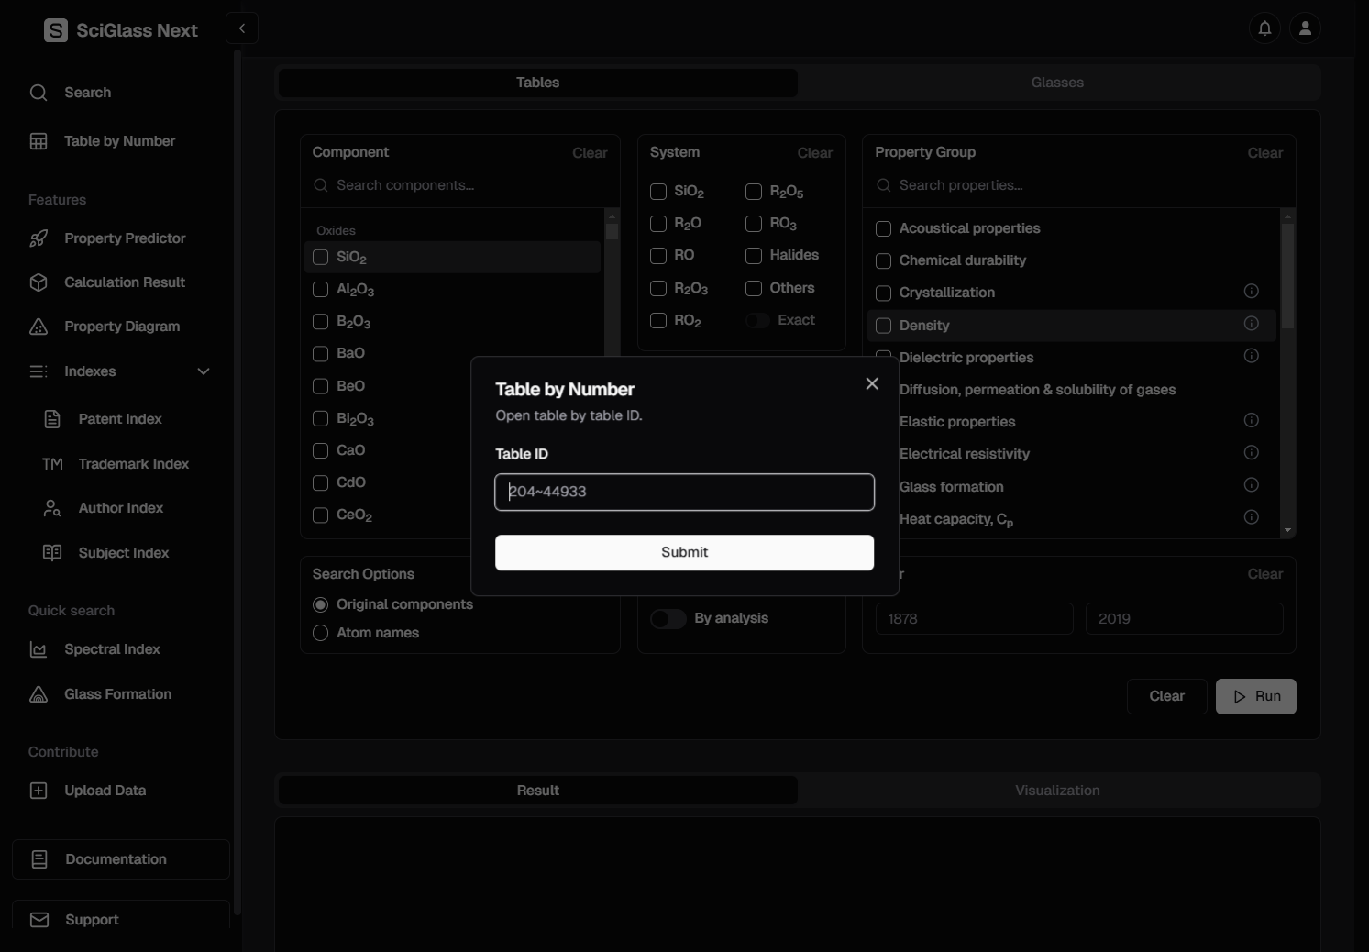Click the Table ID input field
The height and width of the screenshot is (952, 1369).
point(684,492)
